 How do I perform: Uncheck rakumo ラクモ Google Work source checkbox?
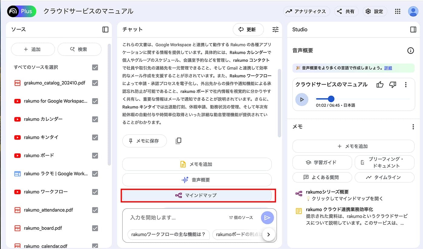95,174
